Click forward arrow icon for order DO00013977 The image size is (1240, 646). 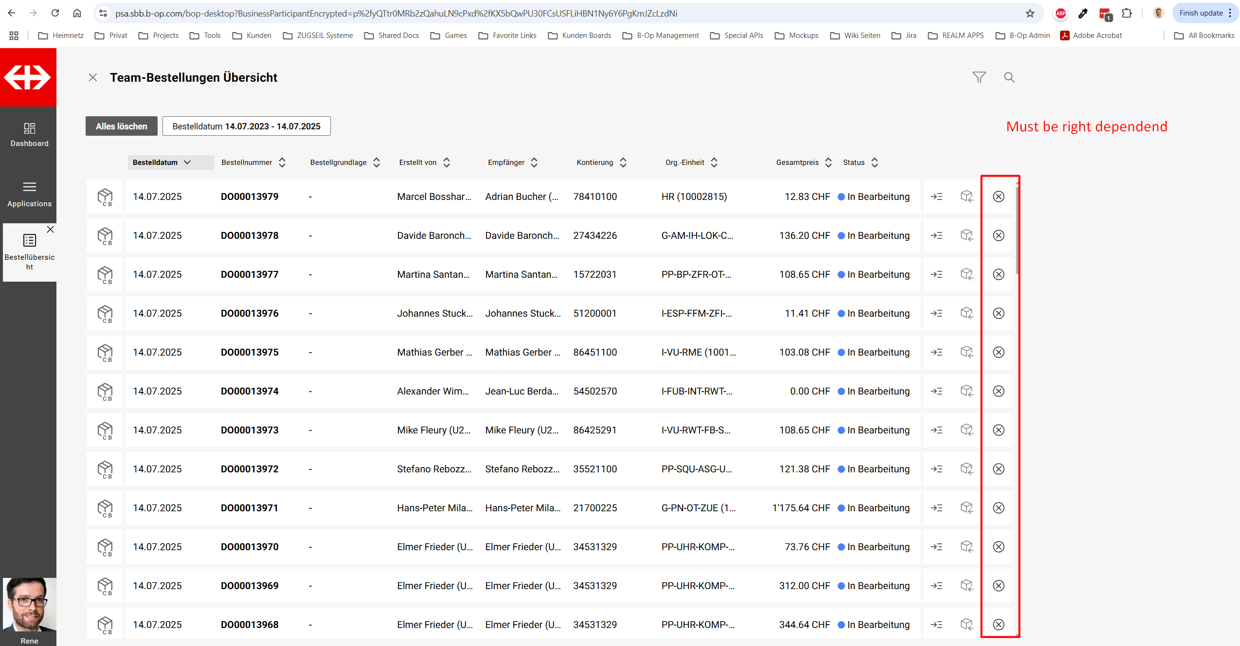[936, 274]
